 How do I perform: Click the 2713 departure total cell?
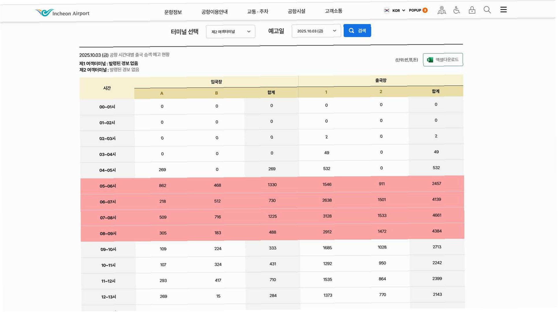click(437, 247)
